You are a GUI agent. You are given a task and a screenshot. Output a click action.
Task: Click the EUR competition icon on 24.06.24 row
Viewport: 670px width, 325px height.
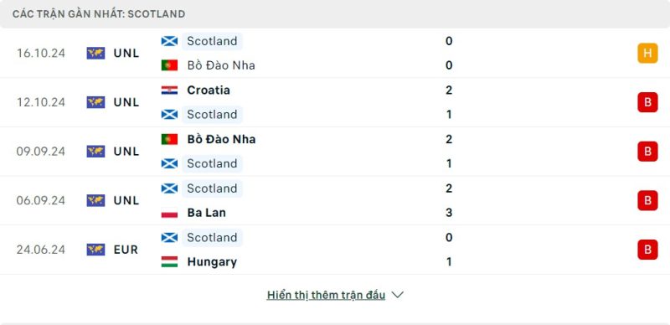click(95, 250)
